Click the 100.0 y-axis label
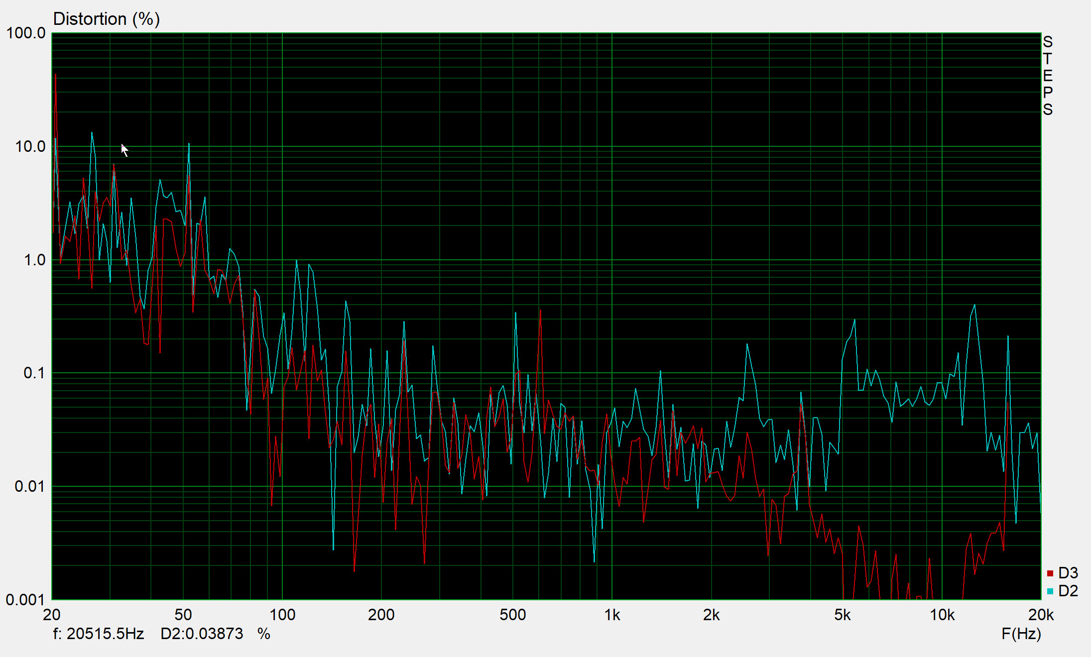Viewport: 1091px width, 657px height. click(26, 33)
